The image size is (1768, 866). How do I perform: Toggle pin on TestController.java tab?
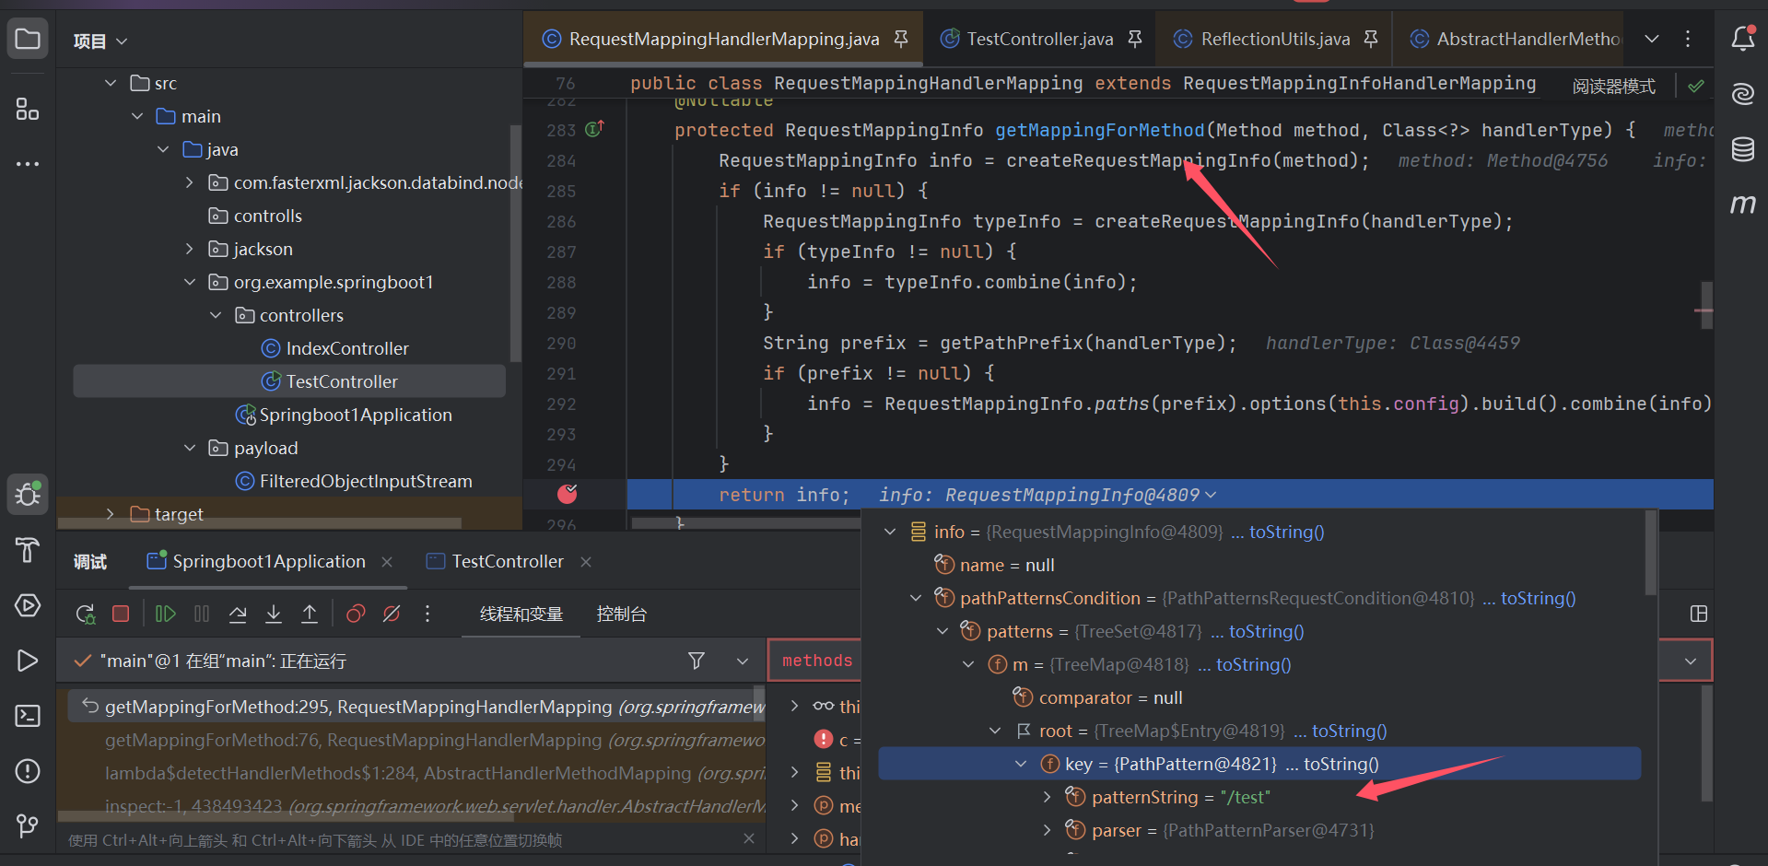1135,39
